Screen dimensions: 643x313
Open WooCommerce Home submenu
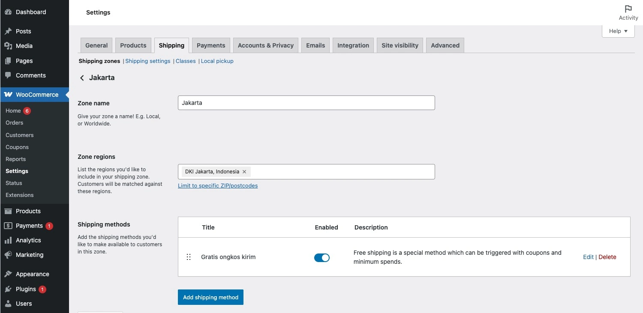(13, 111)
